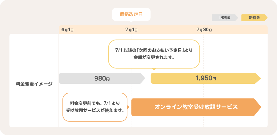Click the オンライン教室受け放題サービス orange bar
Screen dimensions: 277x135
196,107
